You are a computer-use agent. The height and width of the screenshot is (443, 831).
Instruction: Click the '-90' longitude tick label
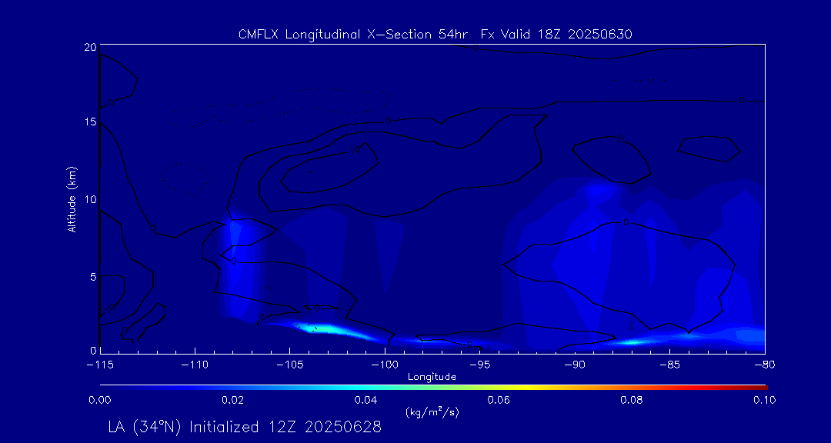click(x=575, y=365)
